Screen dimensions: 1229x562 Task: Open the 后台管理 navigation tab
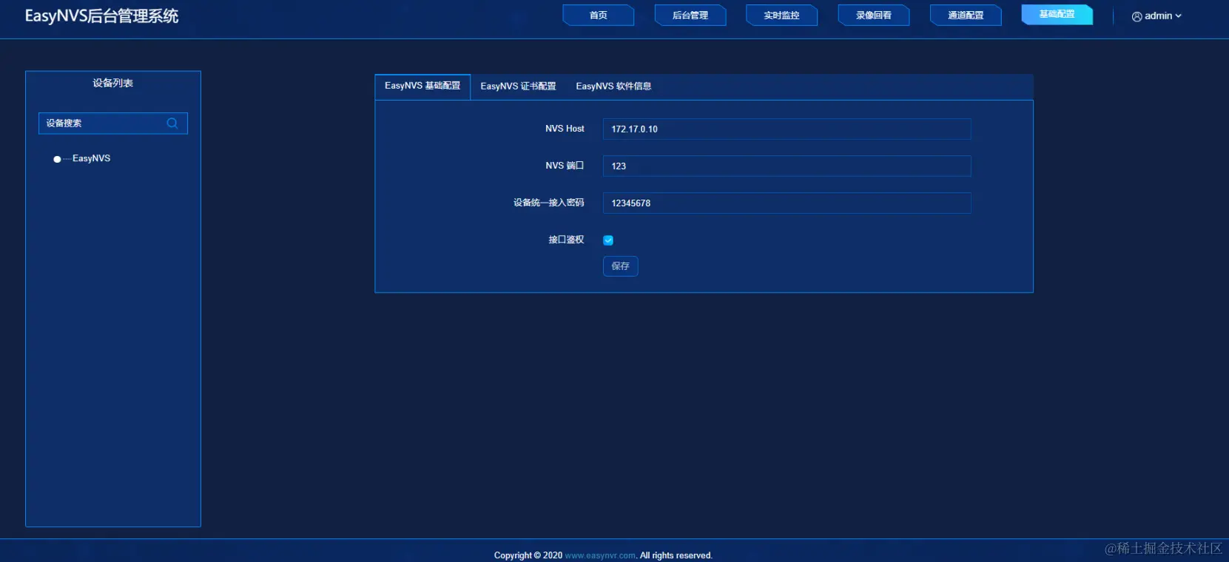[690, 16]
